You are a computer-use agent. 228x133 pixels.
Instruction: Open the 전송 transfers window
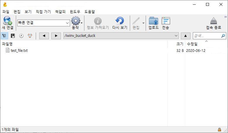[166, 23]
